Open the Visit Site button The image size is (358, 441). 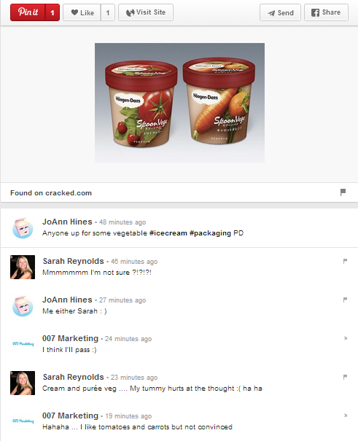(x=146, y=12)
